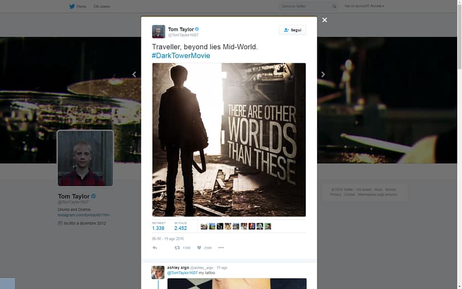Open the reply's 19 ago timestamp
The height and width of the screenshot is (289, 462).
[222, 268]
